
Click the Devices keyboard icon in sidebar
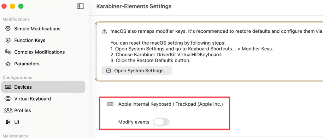[x=8, y=87]
